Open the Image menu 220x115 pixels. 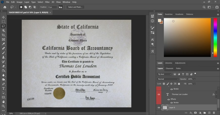coord(19,2)
